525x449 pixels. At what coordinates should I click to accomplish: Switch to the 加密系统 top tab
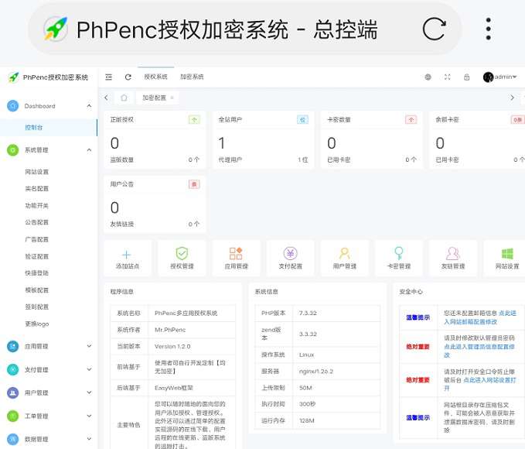point(192,77)
